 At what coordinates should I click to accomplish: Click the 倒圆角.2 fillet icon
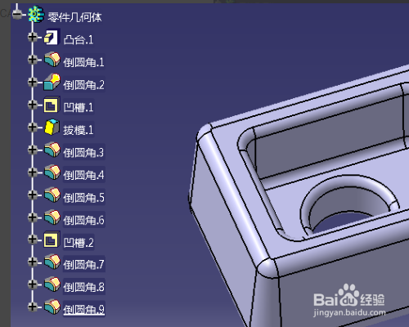[52, 82]
